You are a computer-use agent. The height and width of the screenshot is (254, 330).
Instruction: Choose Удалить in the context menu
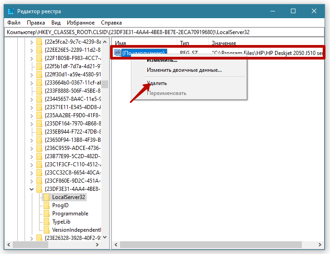[x=157, y=84]
